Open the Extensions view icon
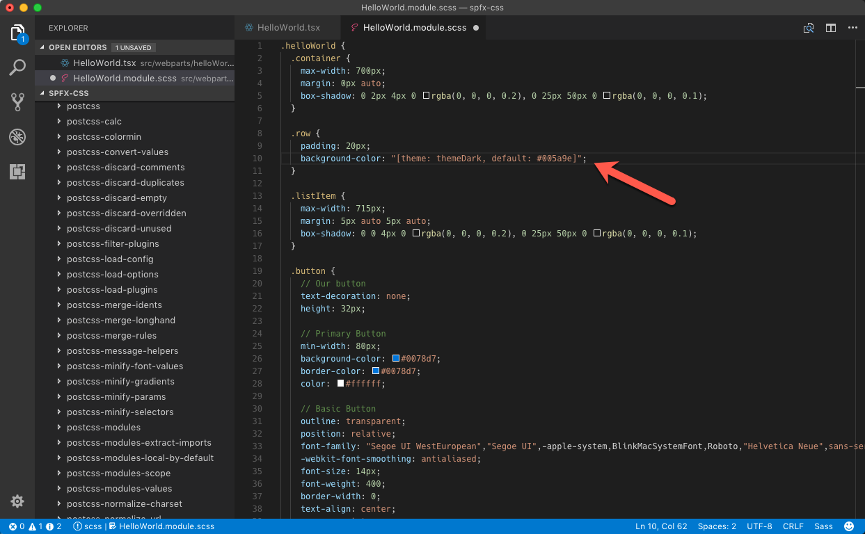 pos(17,172)
